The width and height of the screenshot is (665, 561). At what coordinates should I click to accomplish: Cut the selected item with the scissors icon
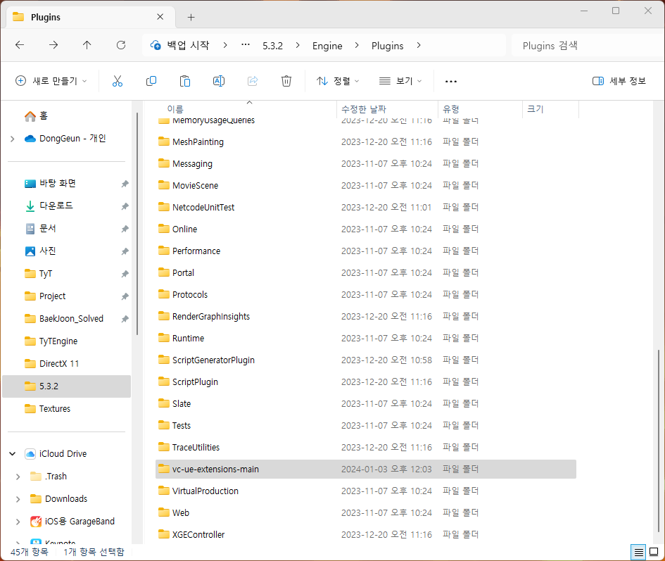click(x=118, y=81)
